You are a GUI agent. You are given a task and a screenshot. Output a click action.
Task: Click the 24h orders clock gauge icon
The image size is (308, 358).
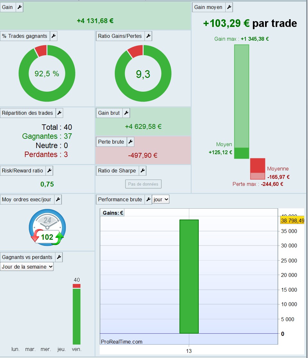(x=47, y=228)
